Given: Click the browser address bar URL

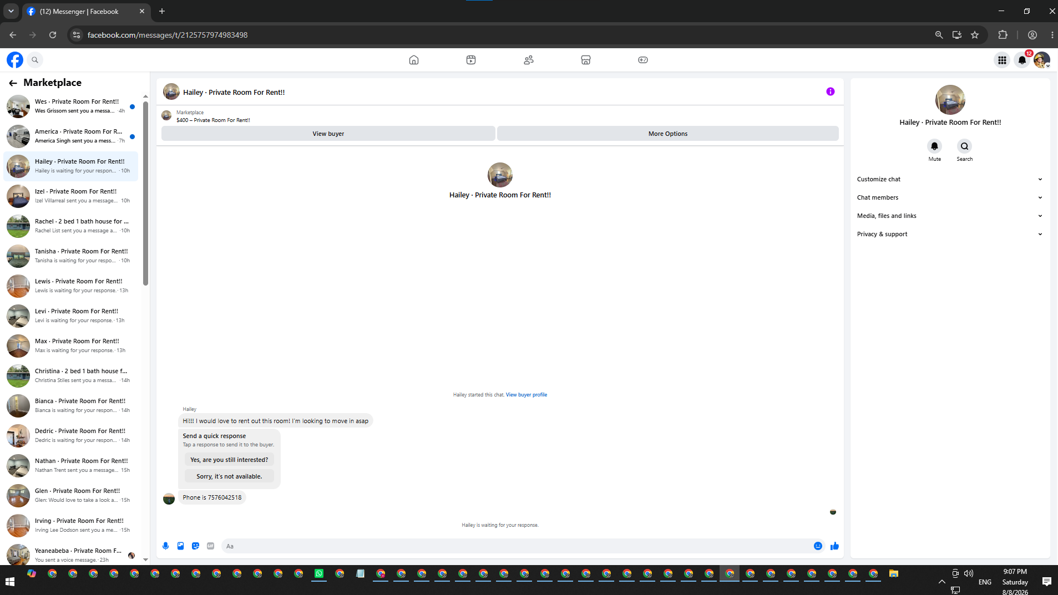Looking at the screenshot, I should tap(168, 35).
